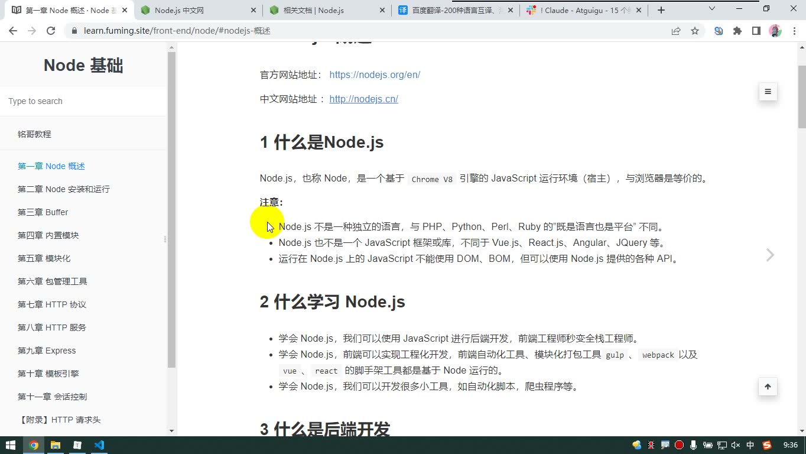806x454 pixels.
Task: Open 第四章 内置模块 chapter
Action: (x=48, y=235)
